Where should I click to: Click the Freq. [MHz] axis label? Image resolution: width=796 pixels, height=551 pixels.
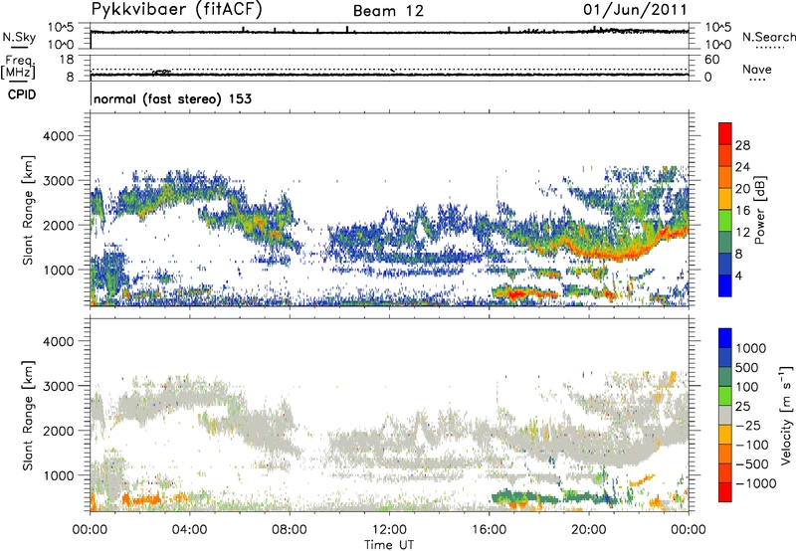pyautogui.click(x=18, y=67)
